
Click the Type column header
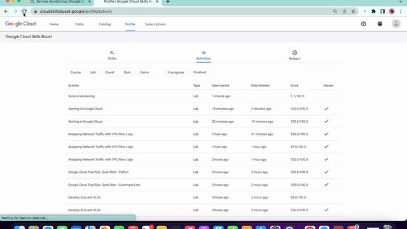point(197,85)
